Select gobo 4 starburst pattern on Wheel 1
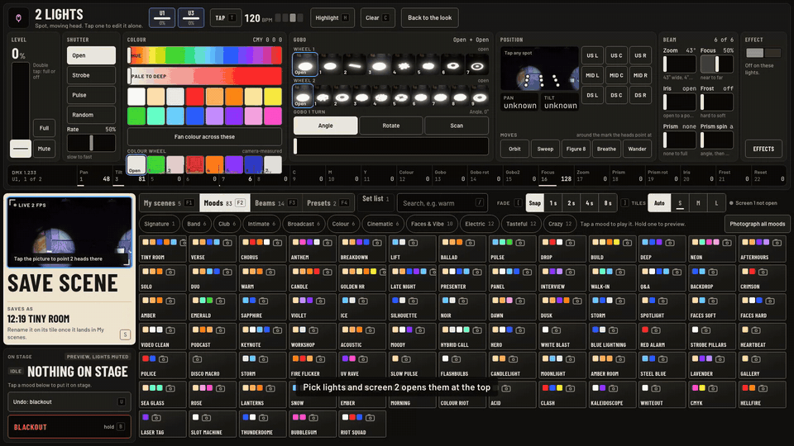The height and width of the screenshot is (446, 794). [x=404, y=65]
